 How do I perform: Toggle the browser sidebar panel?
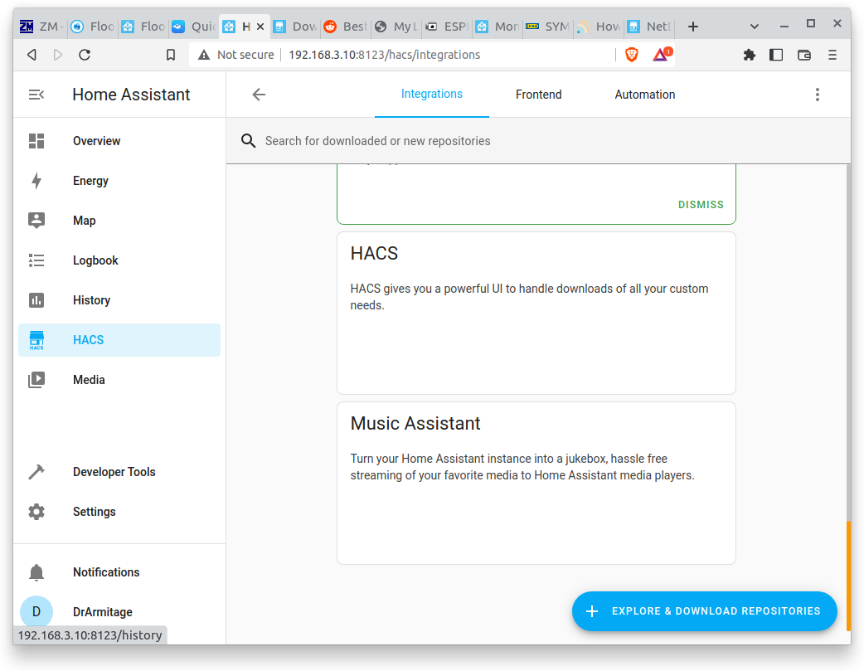tap(776, 55)
